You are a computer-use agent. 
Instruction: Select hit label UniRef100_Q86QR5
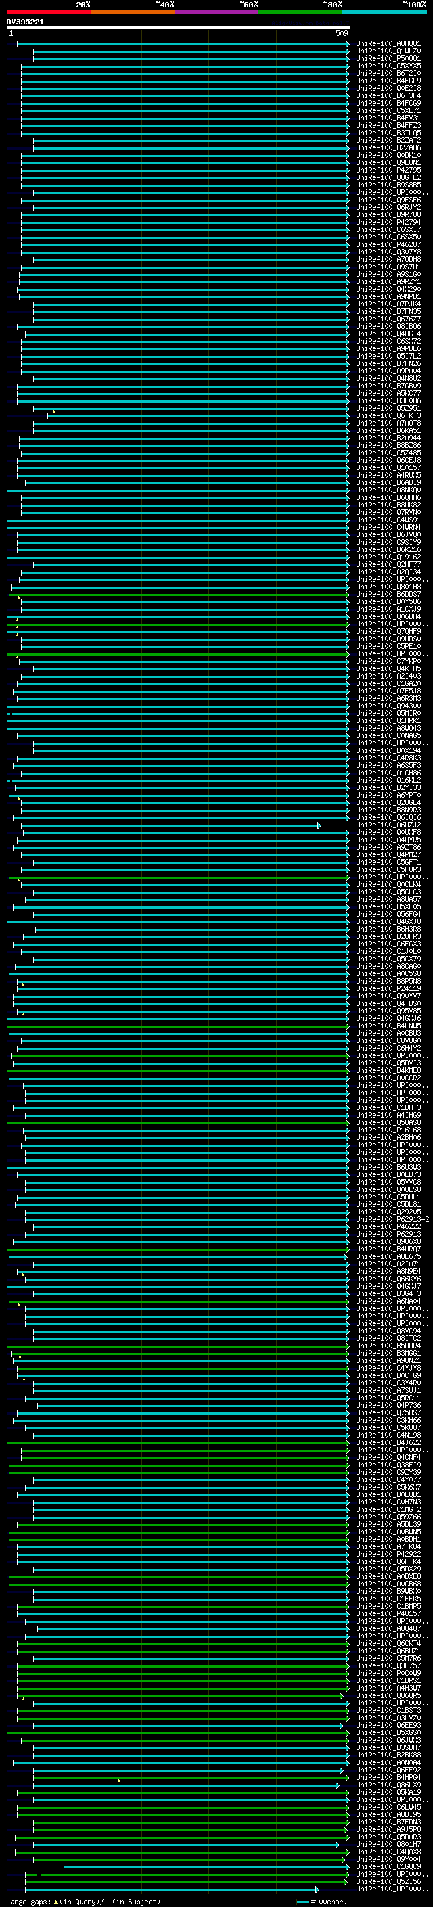tap(388, 1696)
